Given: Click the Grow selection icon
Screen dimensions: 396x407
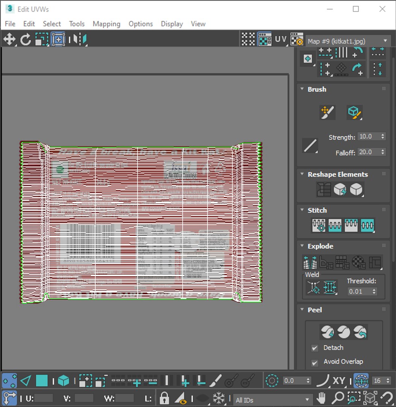Looking at the screenshot, I should point(85,381).
